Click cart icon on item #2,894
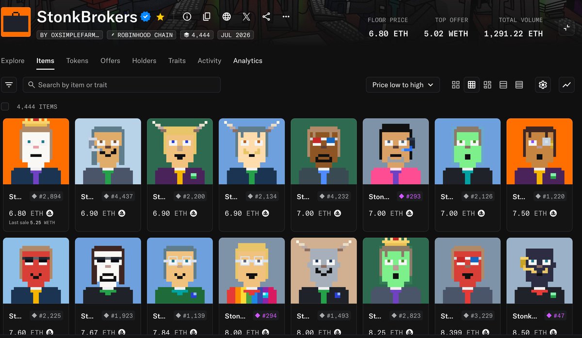 [x=49, y=213]
